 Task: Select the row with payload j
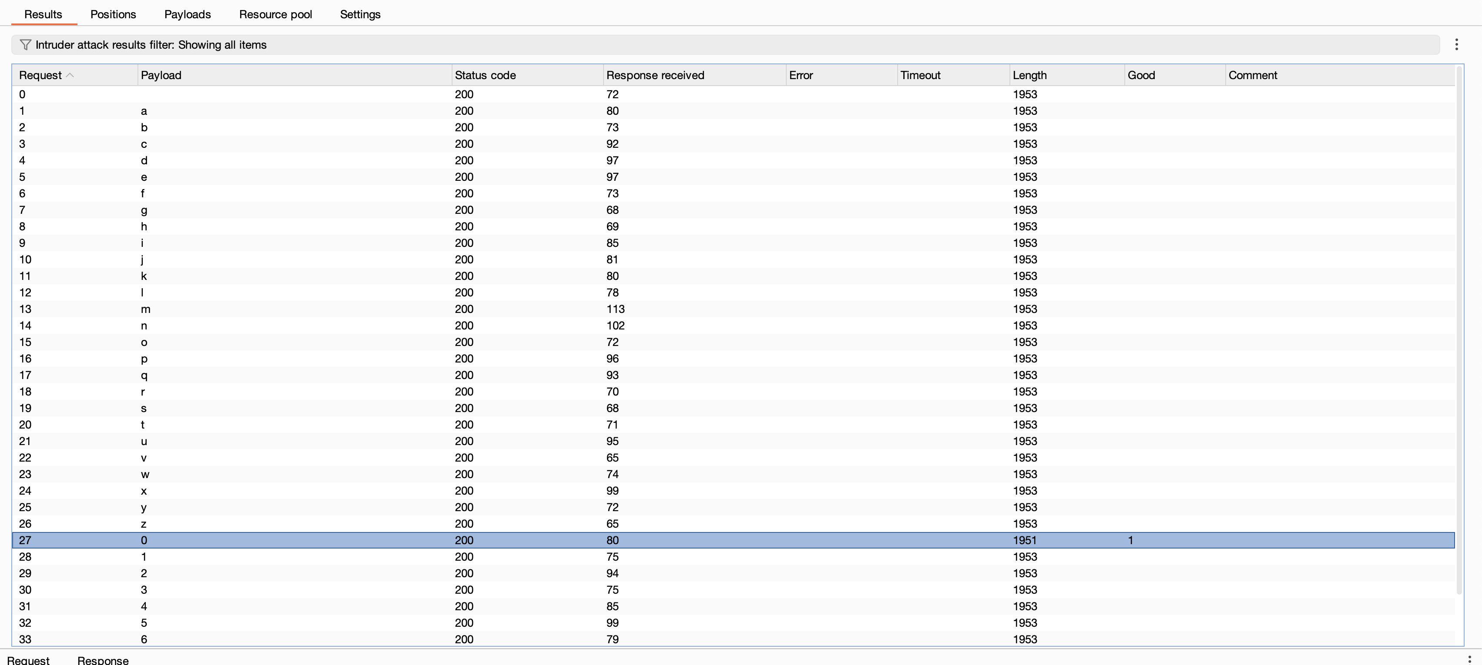coord(734,260)
